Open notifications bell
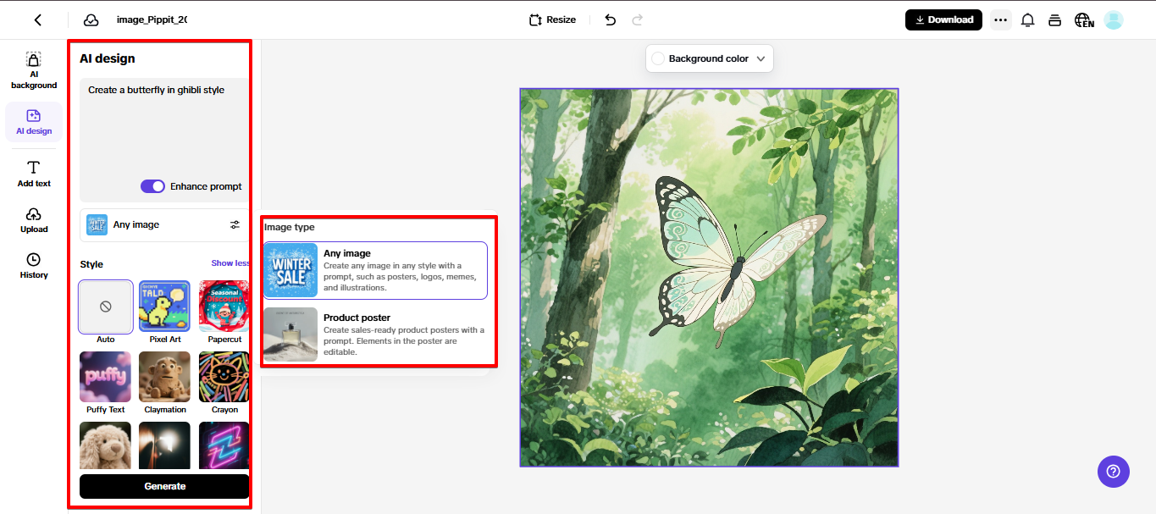Screen dimensions: 1156x514 click(1027, 19)
